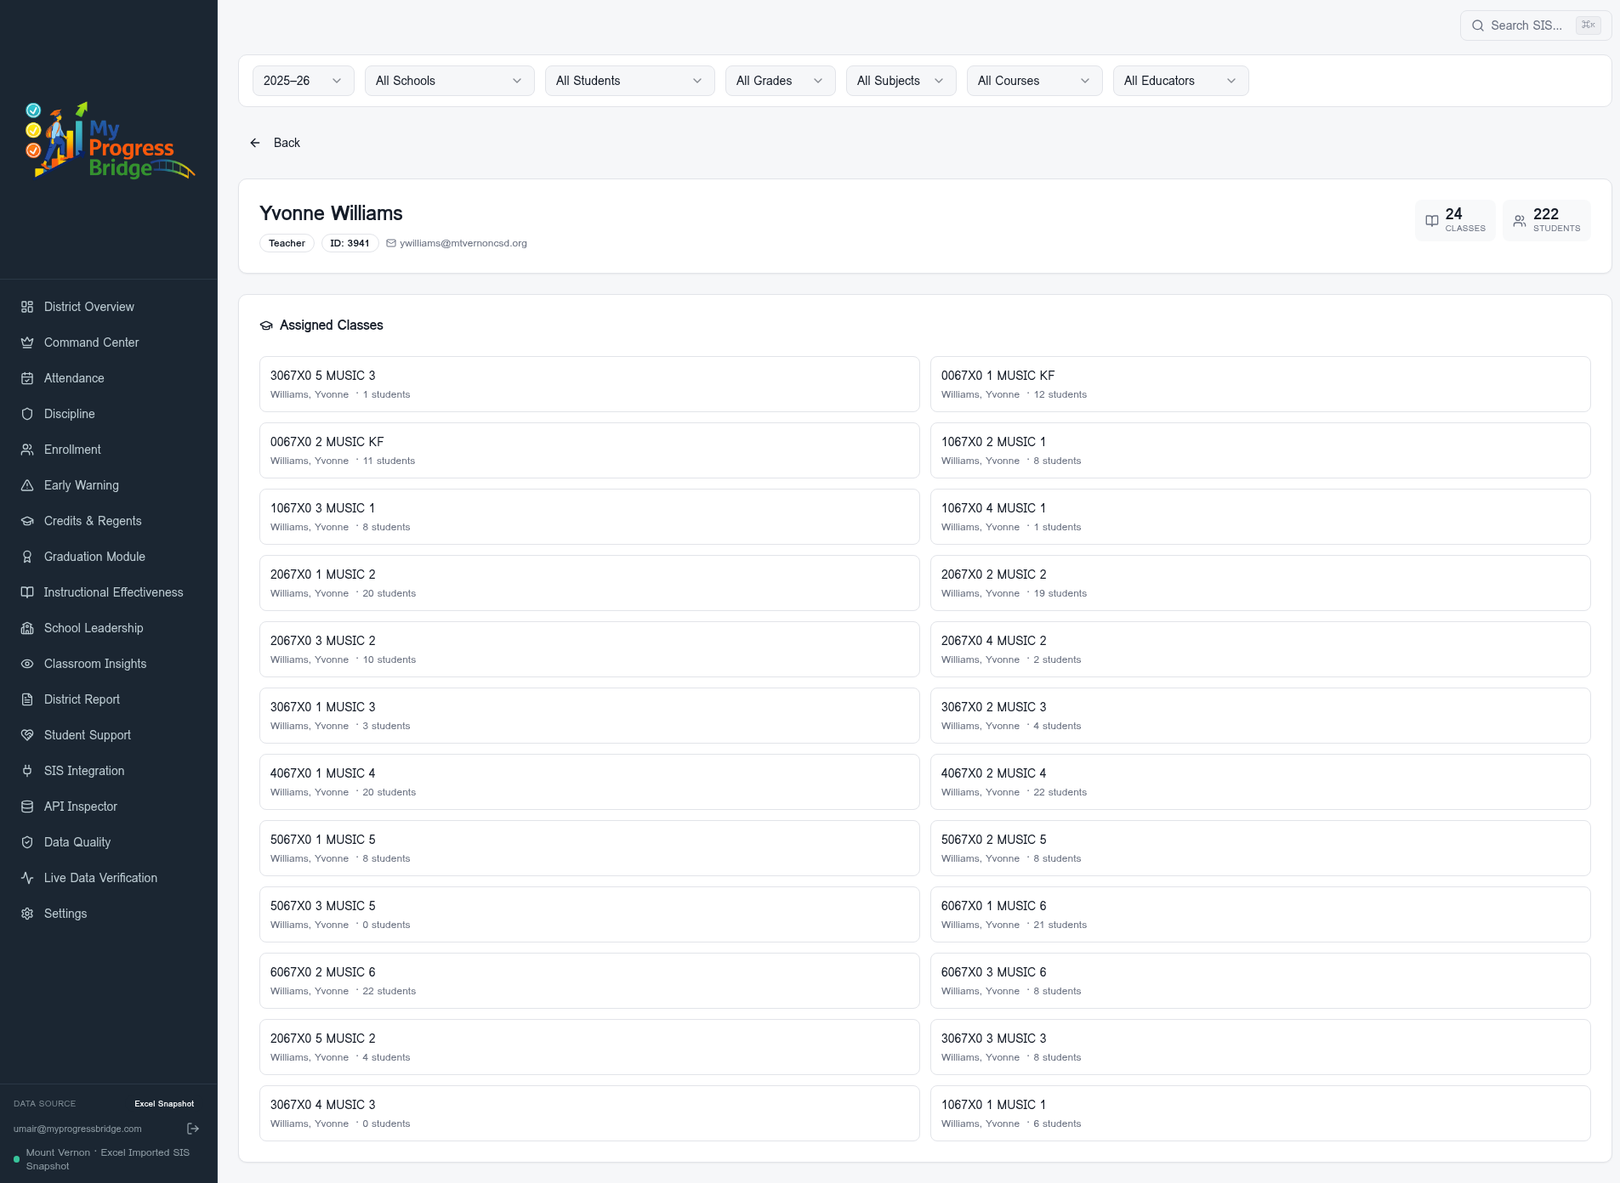Screen dimensions: 1620x1183
Task: Open the 2025–26 year dropdown
Action: pyautogui.click(x=304, y=81)
